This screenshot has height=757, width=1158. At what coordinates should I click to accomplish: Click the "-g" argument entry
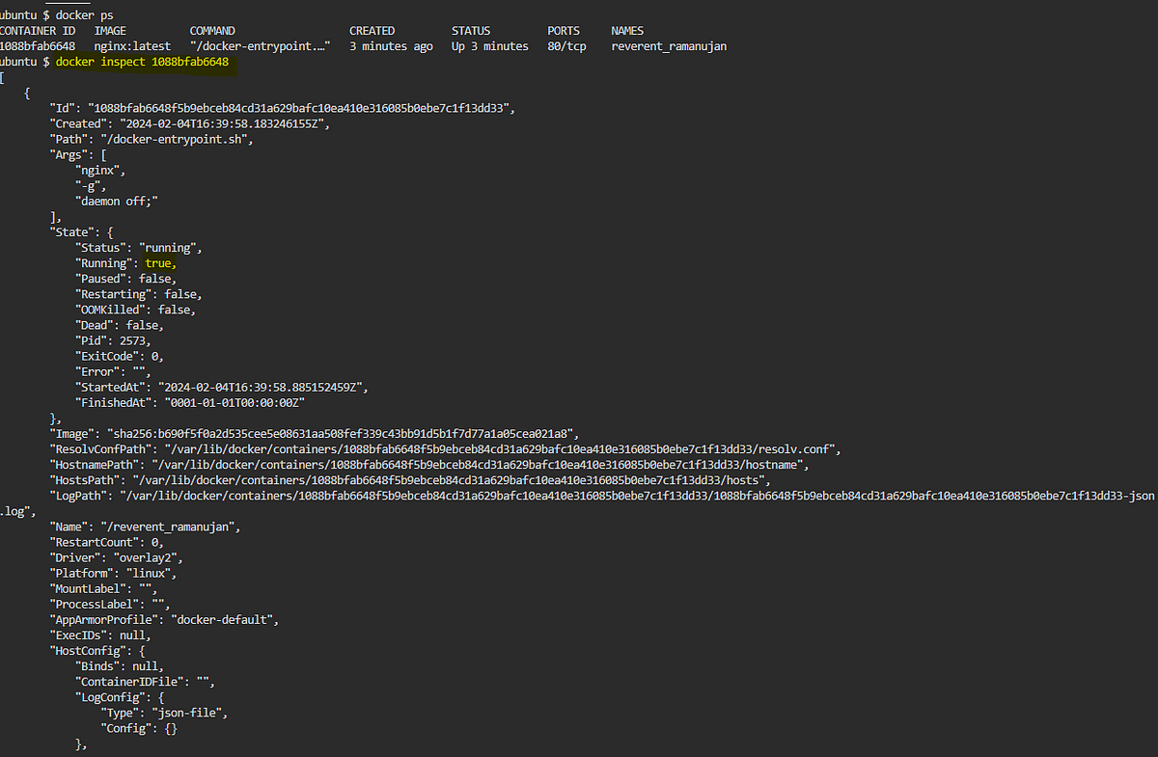[x=91, y=185]
